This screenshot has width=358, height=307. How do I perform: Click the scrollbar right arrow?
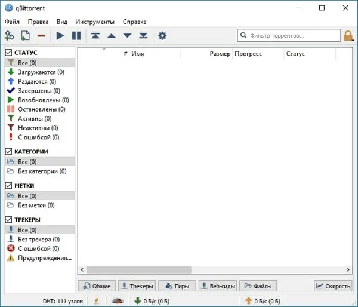click(x=348, y=269)
